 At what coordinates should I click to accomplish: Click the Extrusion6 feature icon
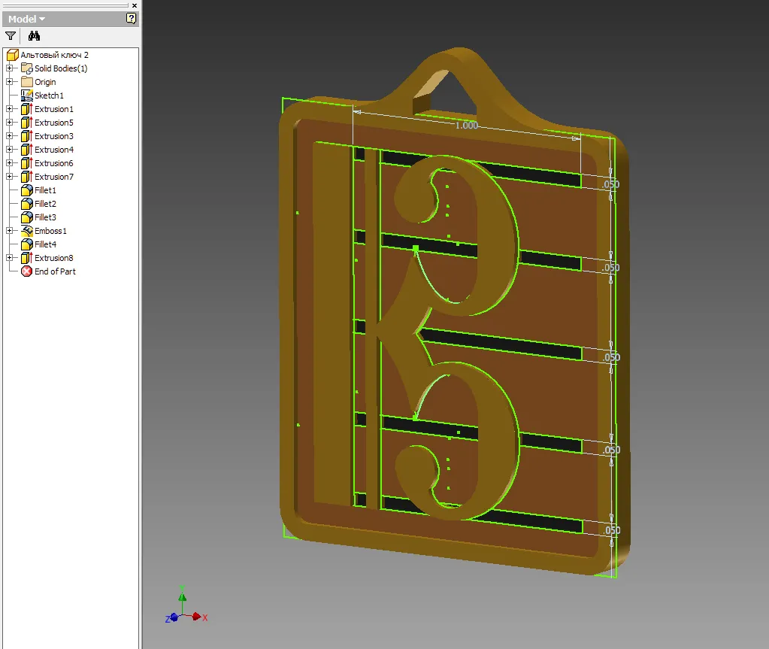pos(27,163)
